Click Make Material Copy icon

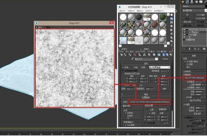139,55
